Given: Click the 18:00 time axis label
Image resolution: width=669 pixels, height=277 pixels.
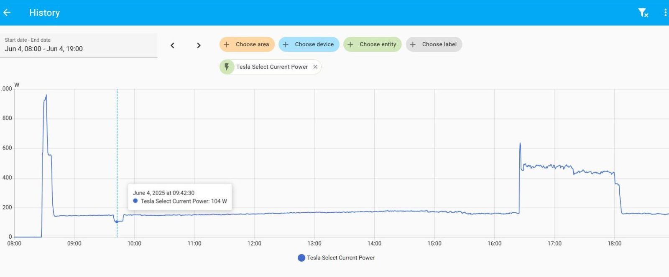Looking at the screenshot, I should point(614,244).
